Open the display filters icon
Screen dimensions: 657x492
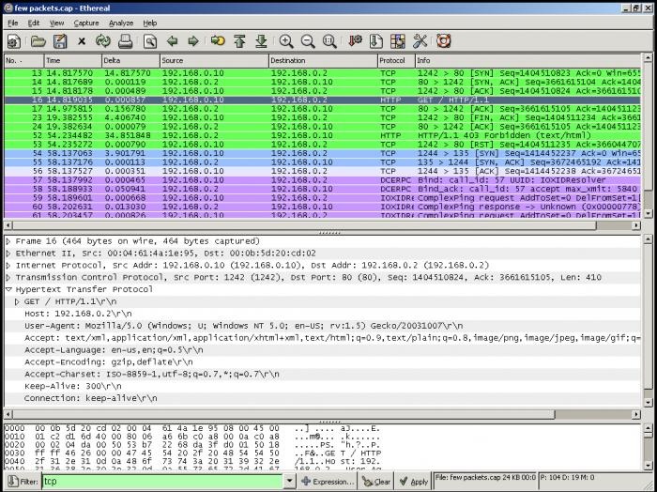pyautogui.click(x=375, y=41)
